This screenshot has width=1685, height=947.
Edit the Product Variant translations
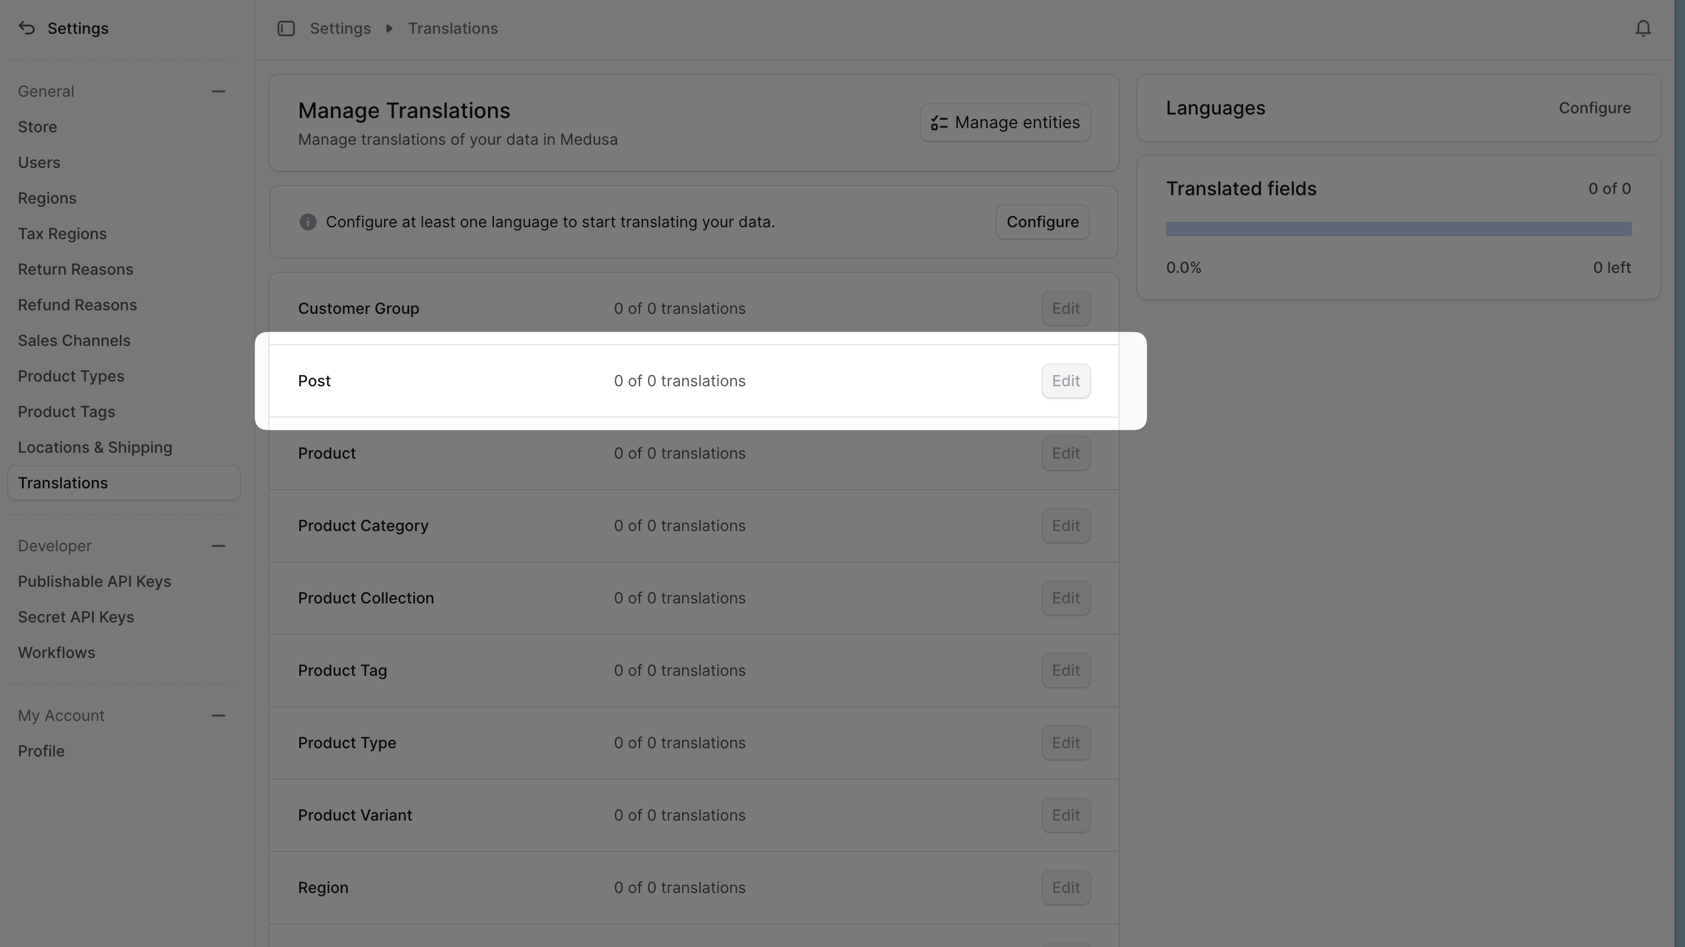(x=1066, y=815)
